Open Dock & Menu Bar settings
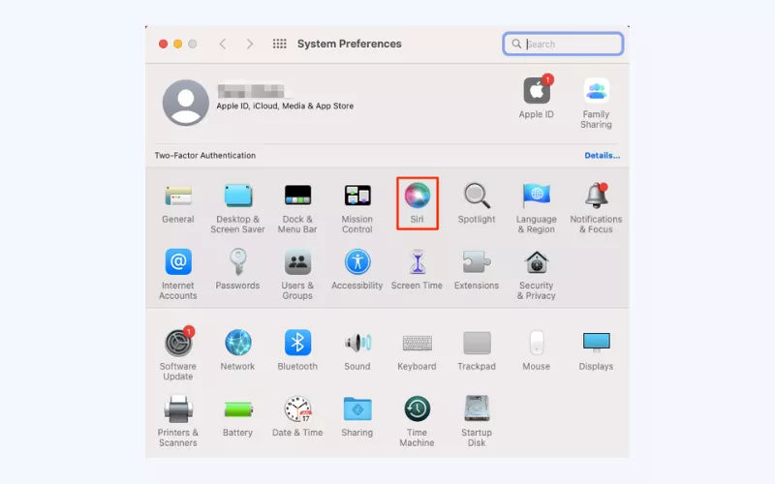775x484 pixels. point(297,208)
